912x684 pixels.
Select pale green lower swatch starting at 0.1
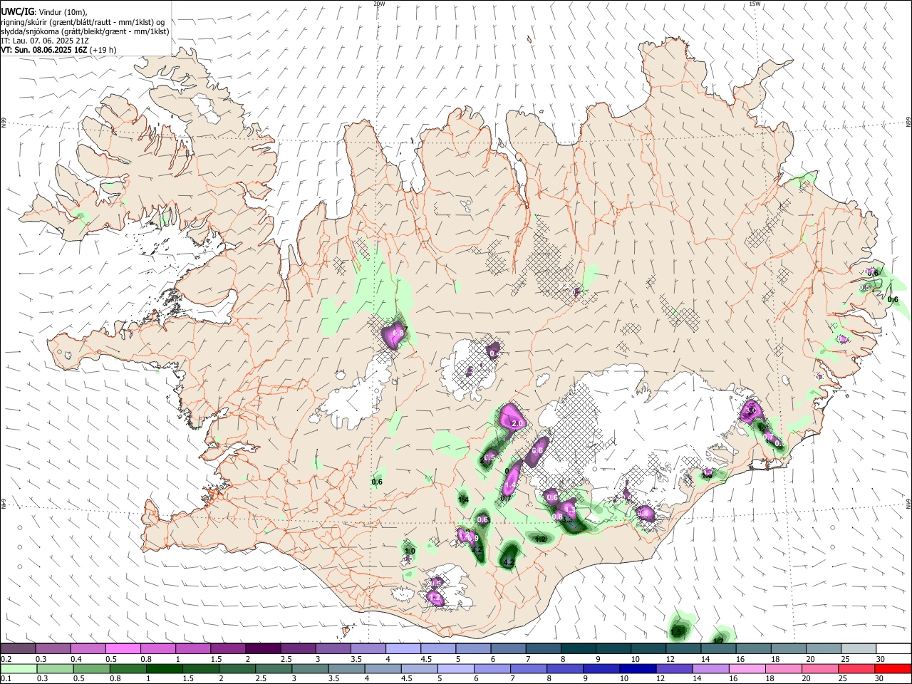pyautogui.click(x=19, y=669)
